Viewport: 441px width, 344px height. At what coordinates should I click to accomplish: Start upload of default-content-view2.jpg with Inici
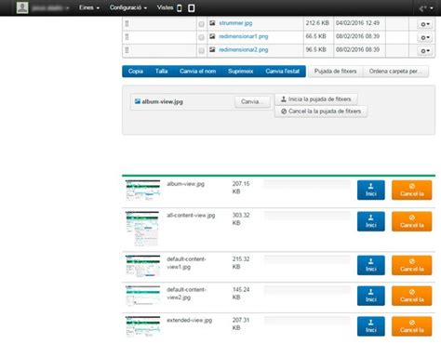coord(371,296)
